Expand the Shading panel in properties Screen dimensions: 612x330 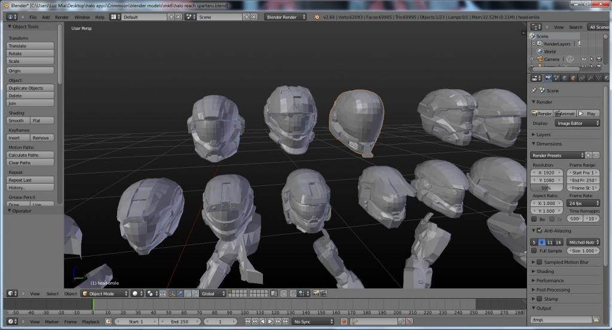tap(545, 271)
